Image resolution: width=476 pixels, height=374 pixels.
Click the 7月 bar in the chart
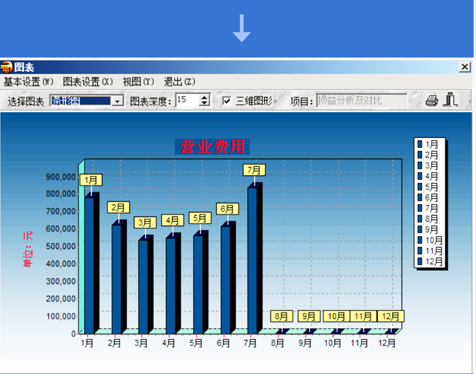pos(252,259)
